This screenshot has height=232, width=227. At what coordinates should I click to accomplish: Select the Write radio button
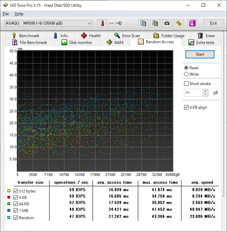click(186, 74)
